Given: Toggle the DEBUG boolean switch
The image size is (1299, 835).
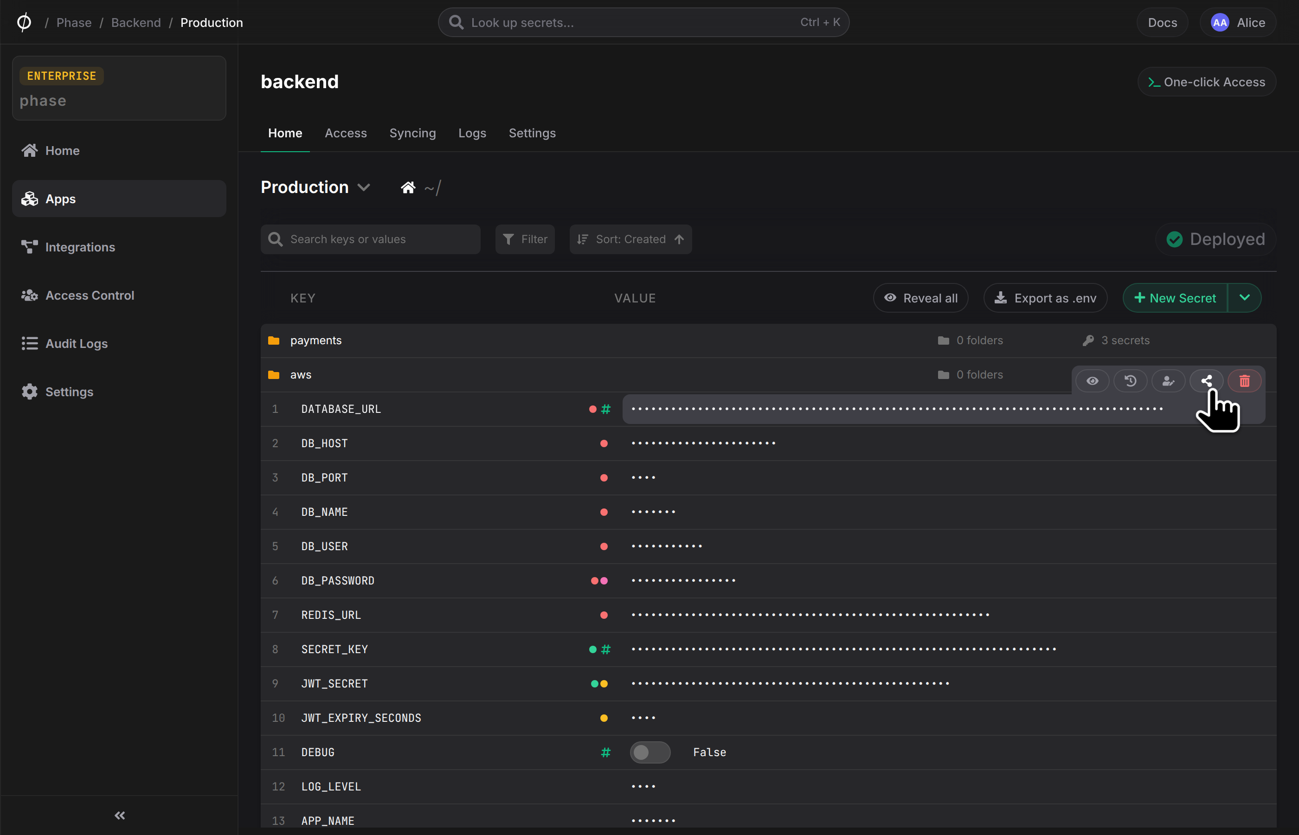Looking at the screenshot, I should pos(650,752).
